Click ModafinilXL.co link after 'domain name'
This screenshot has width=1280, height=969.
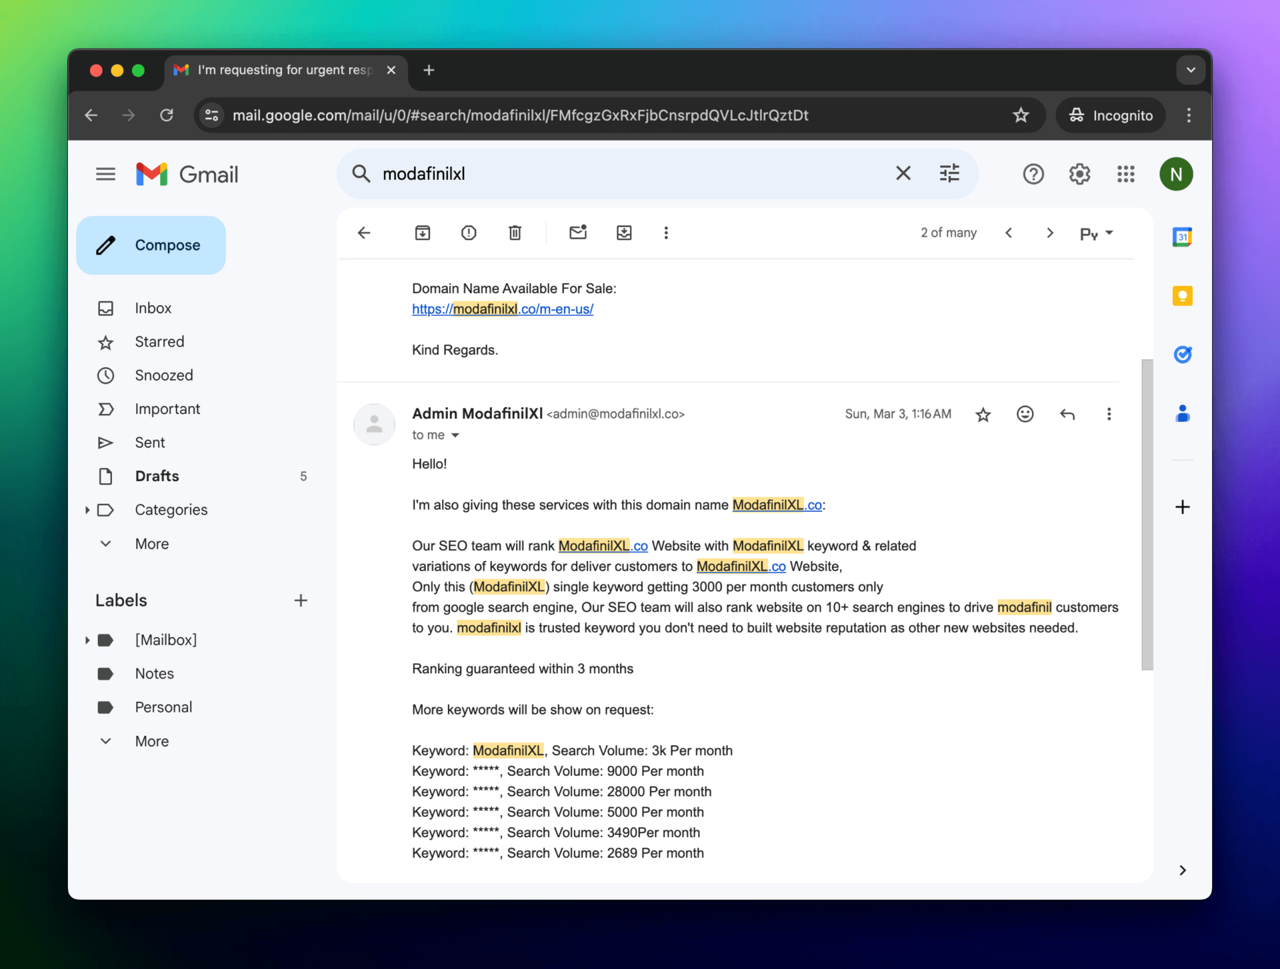777,505
